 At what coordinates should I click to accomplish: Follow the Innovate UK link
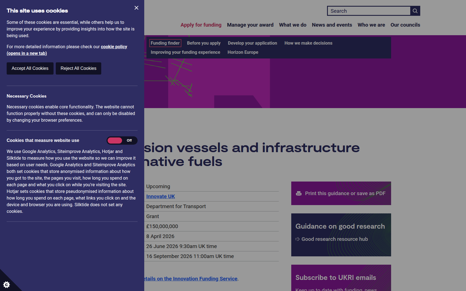click(x=160, y=196)
